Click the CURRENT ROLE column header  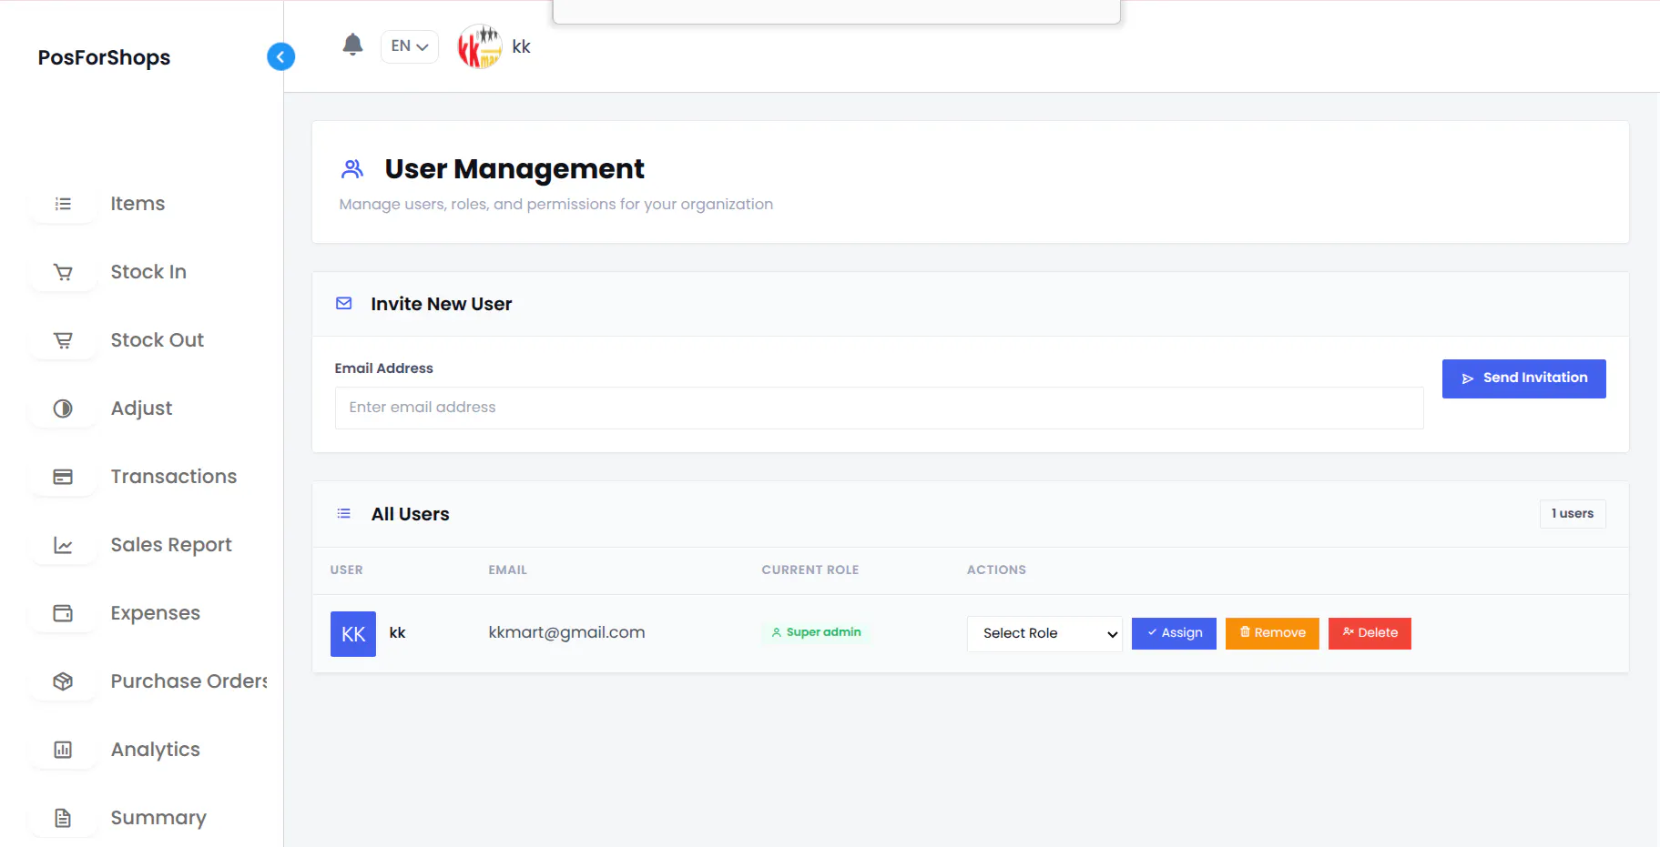810,570
